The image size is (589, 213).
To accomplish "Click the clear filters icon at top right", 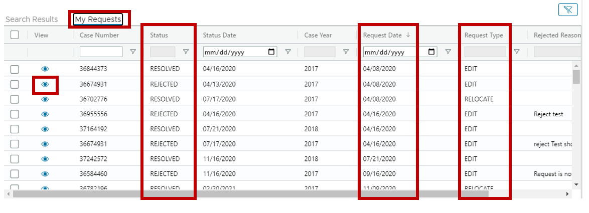I will 567,10.
